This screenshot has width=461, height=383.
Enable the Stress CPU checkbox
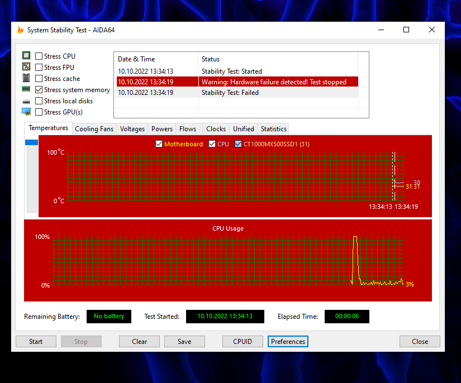(x=39, y=56)
